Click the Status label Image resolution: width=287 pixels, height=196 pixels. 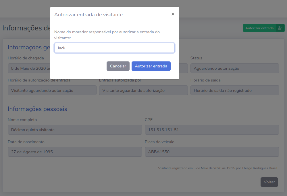coord(196,58)
